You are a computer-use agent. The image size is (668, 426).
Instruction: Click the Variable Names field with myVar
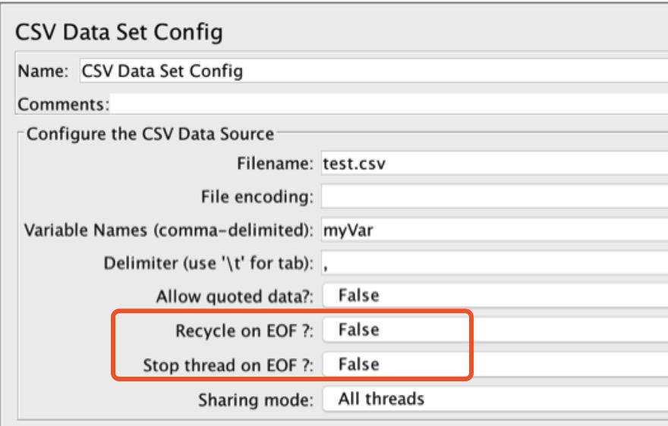(x=494, y=230)
